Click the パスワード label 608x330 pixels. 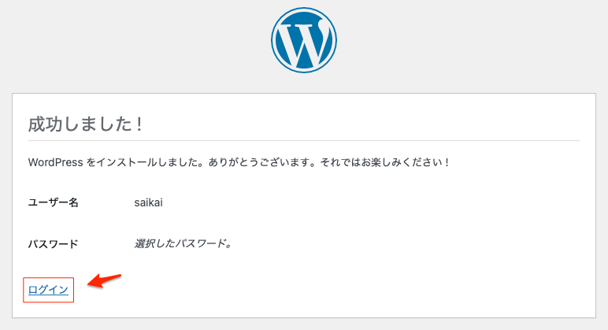pyautogui.click(x=54, y=243)
